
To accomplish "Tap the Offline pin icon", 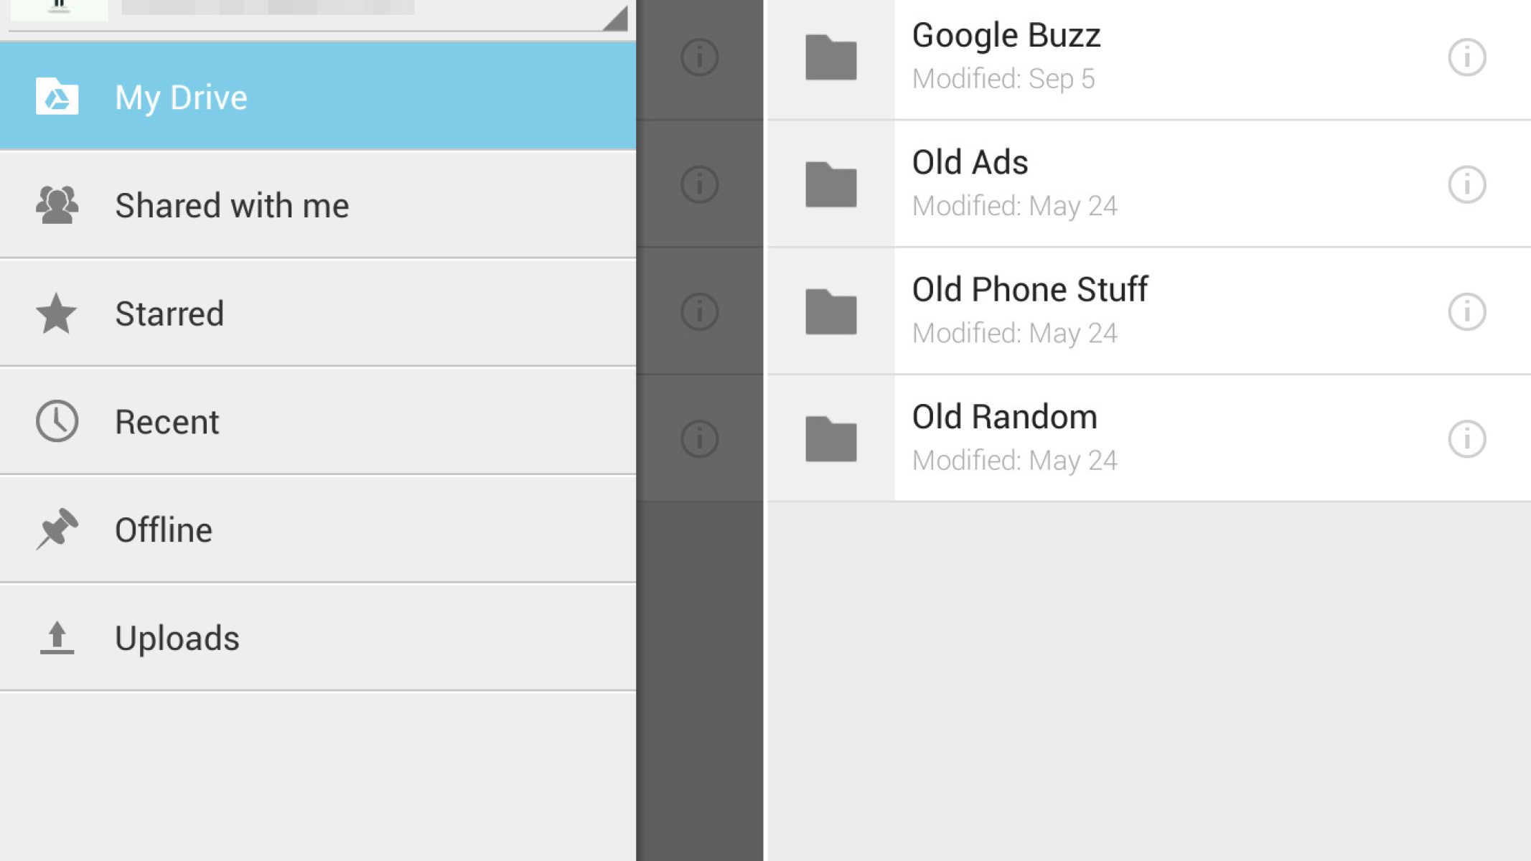I will 57,530.
